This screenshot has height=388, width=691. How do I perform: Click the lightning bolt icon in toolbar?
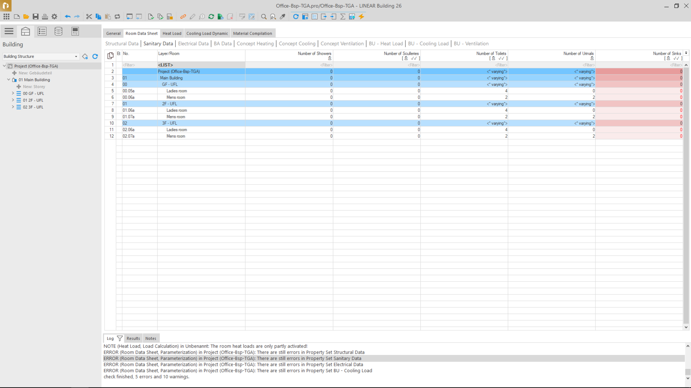(x=361, y=17)
